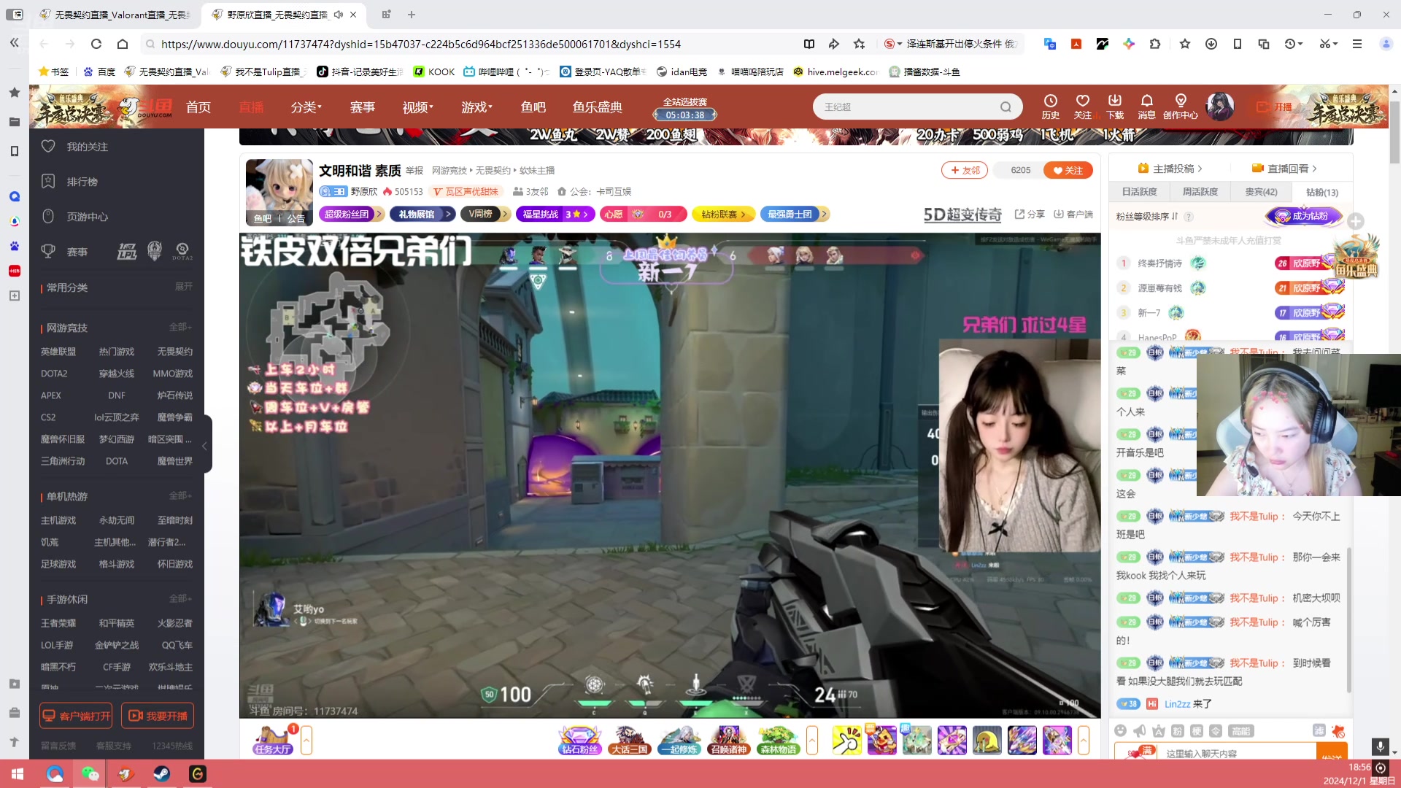This screenshot has width=1401, height=788.
Task: Click the 下载 download icon
Action: tap(1114, 101)
